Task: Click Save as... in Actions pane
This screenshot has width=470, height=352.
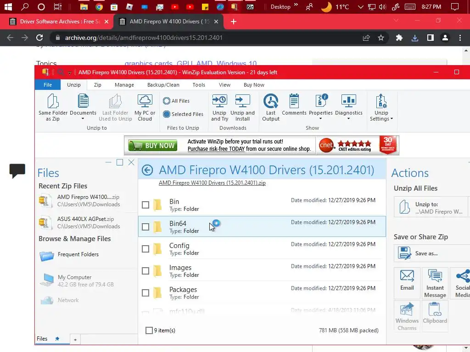Action: pos(431,253)
